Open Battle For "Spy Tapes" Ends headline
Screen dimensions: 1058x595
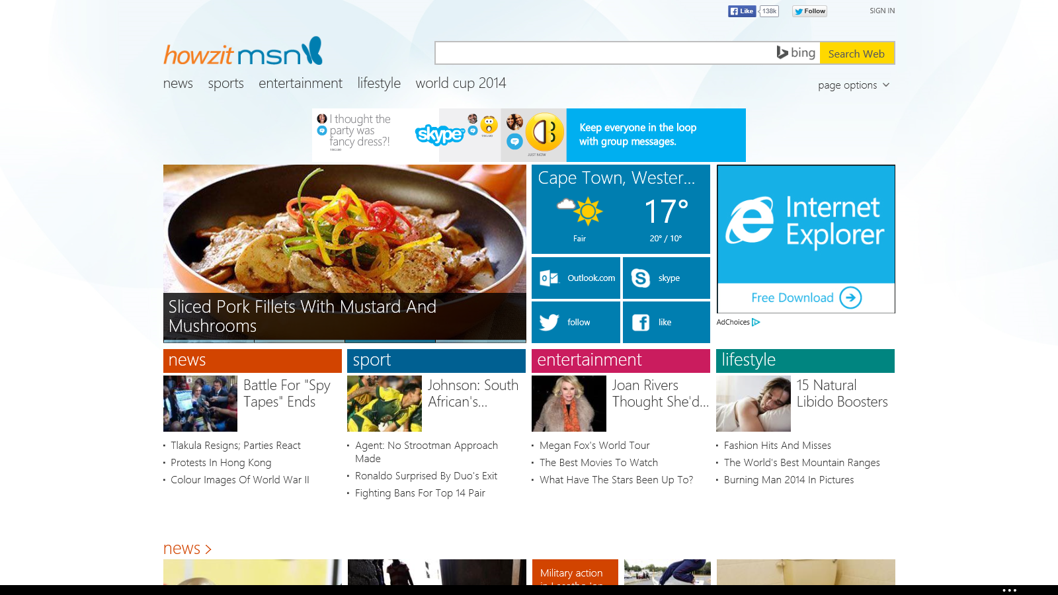[x=287, y=393]
